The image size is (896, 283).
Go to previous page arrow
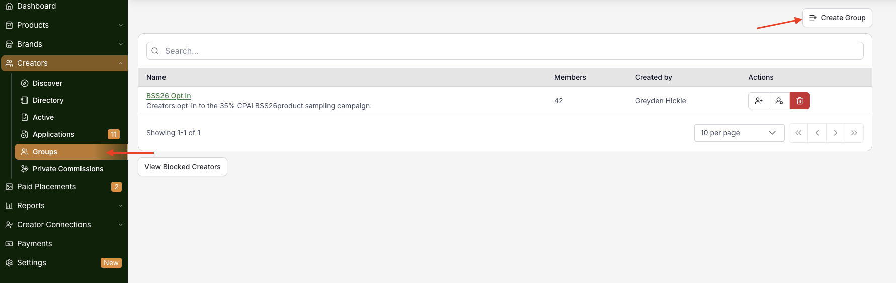pyautogui.click(x=817, y=133)
